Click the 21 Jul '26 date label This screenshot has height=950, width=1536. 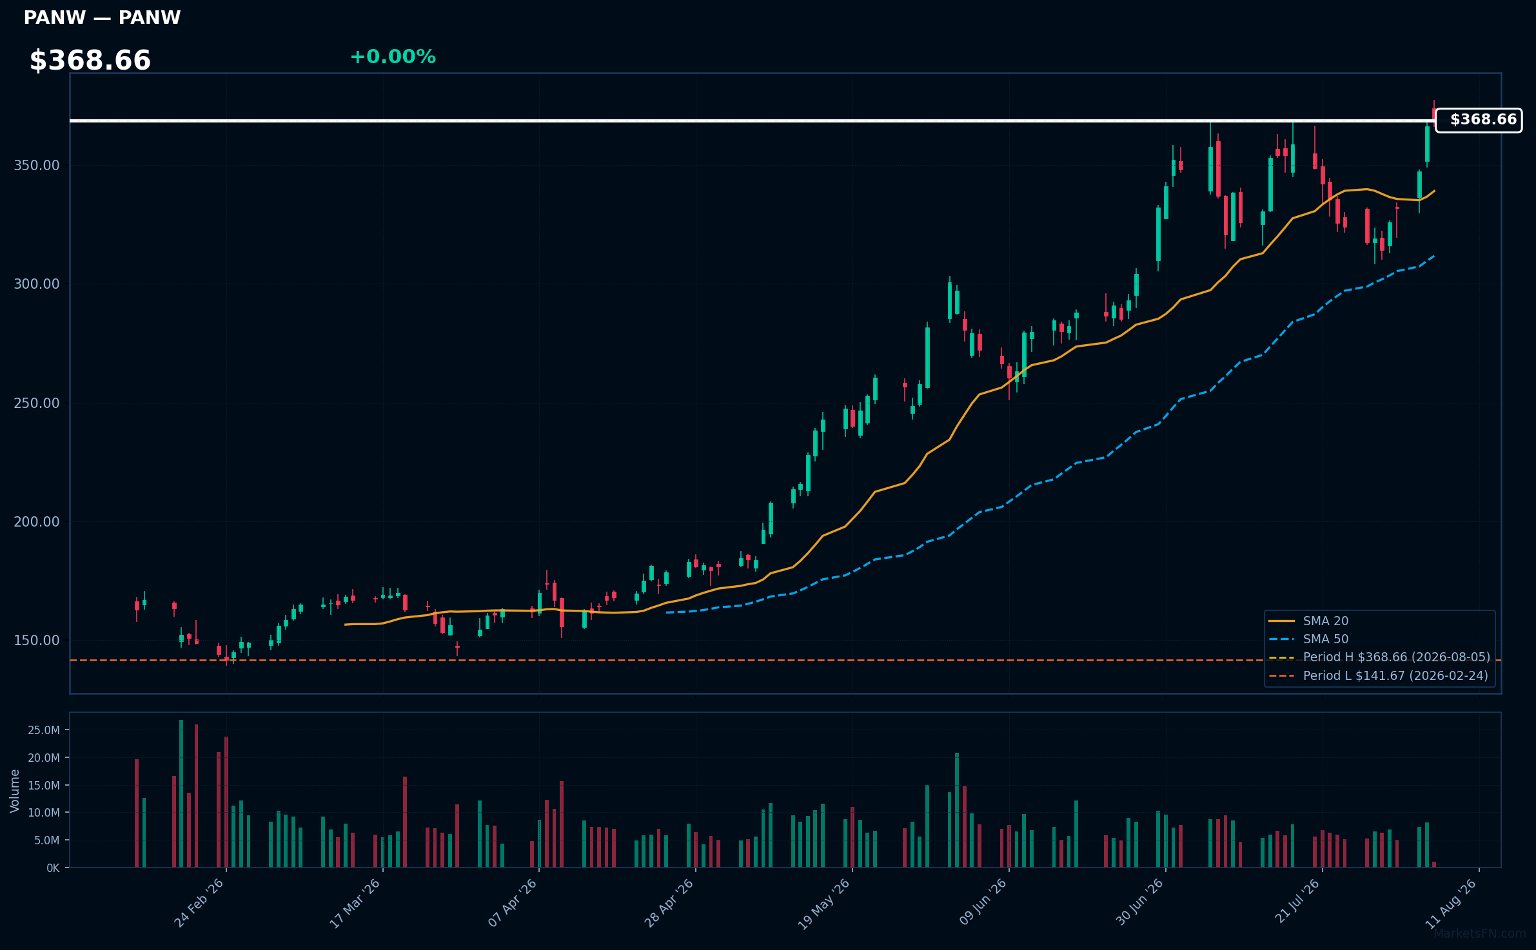1297,901
